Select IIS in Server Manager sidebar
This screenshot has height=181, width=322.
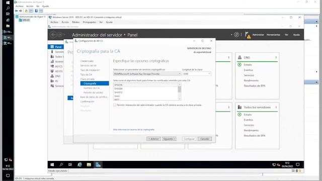click(56, 81)
